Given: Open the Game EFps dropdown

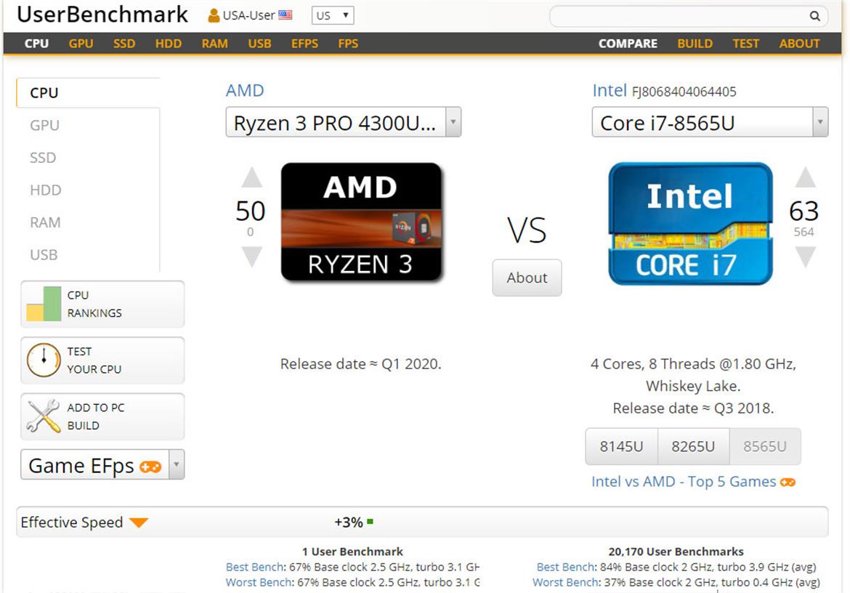Looking at the screenshot, I should click(x=102, y=464).
